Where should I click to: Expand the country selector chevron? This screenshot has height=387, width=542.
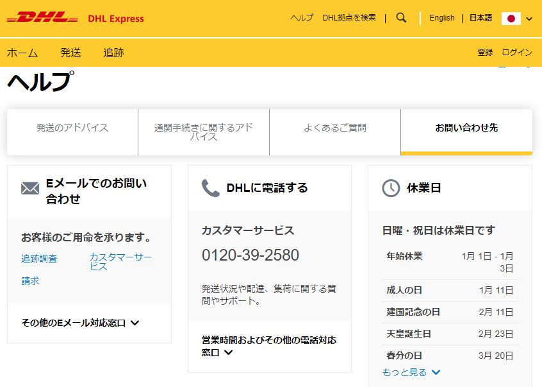(529, 19)
